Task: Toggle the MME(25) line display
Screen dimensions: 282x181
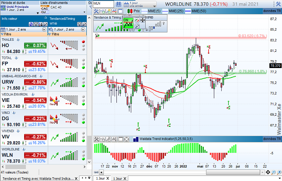Action: tap(173, 11)
